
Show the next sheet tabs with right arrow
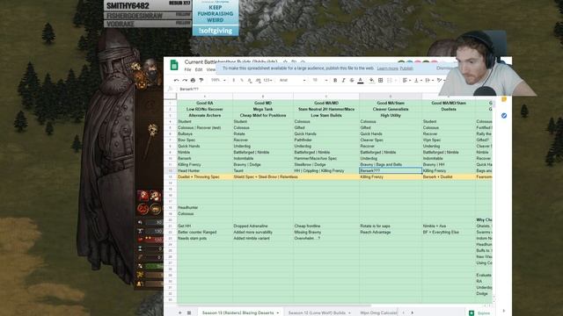pos(413,312)
